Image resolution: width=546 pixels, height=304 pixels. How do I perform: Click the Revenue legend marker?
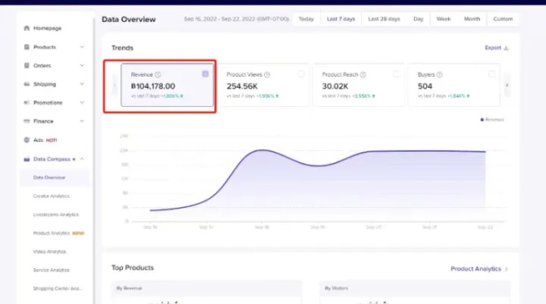(482, 120)
